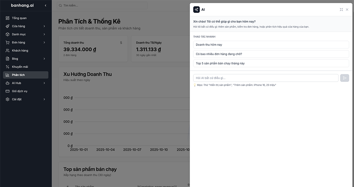This screenshot has height=187, width=354.
Task: Expand the AI Hub submenu chevron
Action: pos(44,83)
